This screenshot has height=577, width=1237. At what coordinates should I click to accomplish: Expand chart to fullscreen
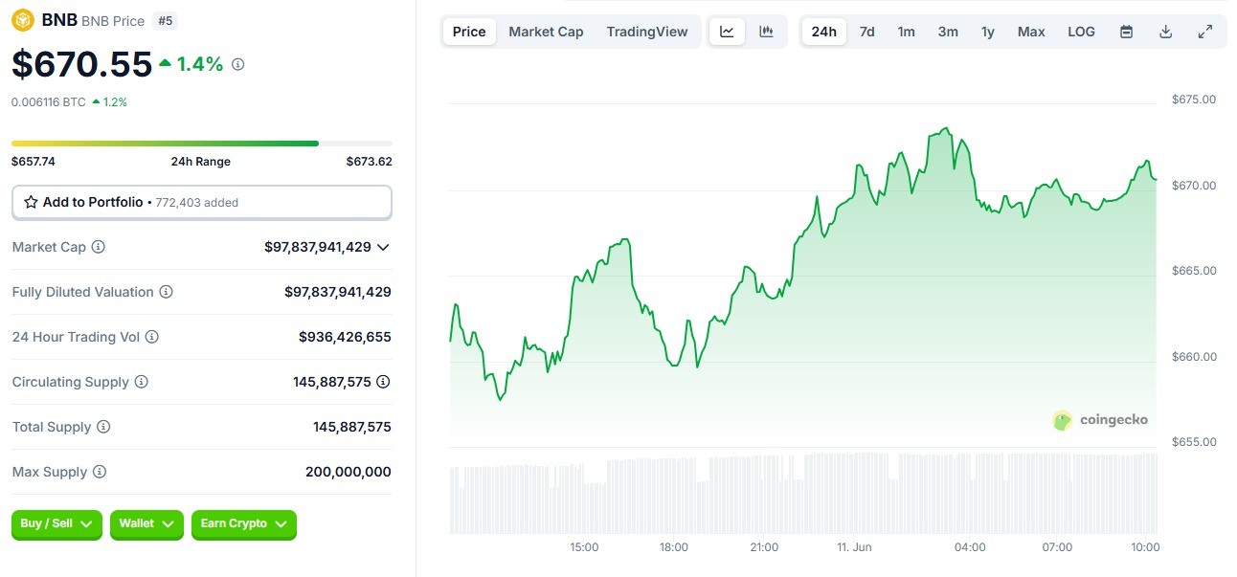pos(1205,32)
